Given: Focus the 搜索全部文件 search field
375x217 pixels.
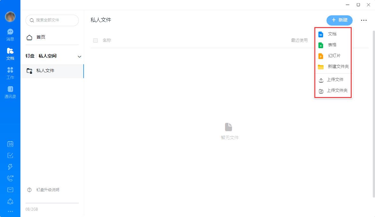Looking at the screenshot, I should tap(52, 20).
